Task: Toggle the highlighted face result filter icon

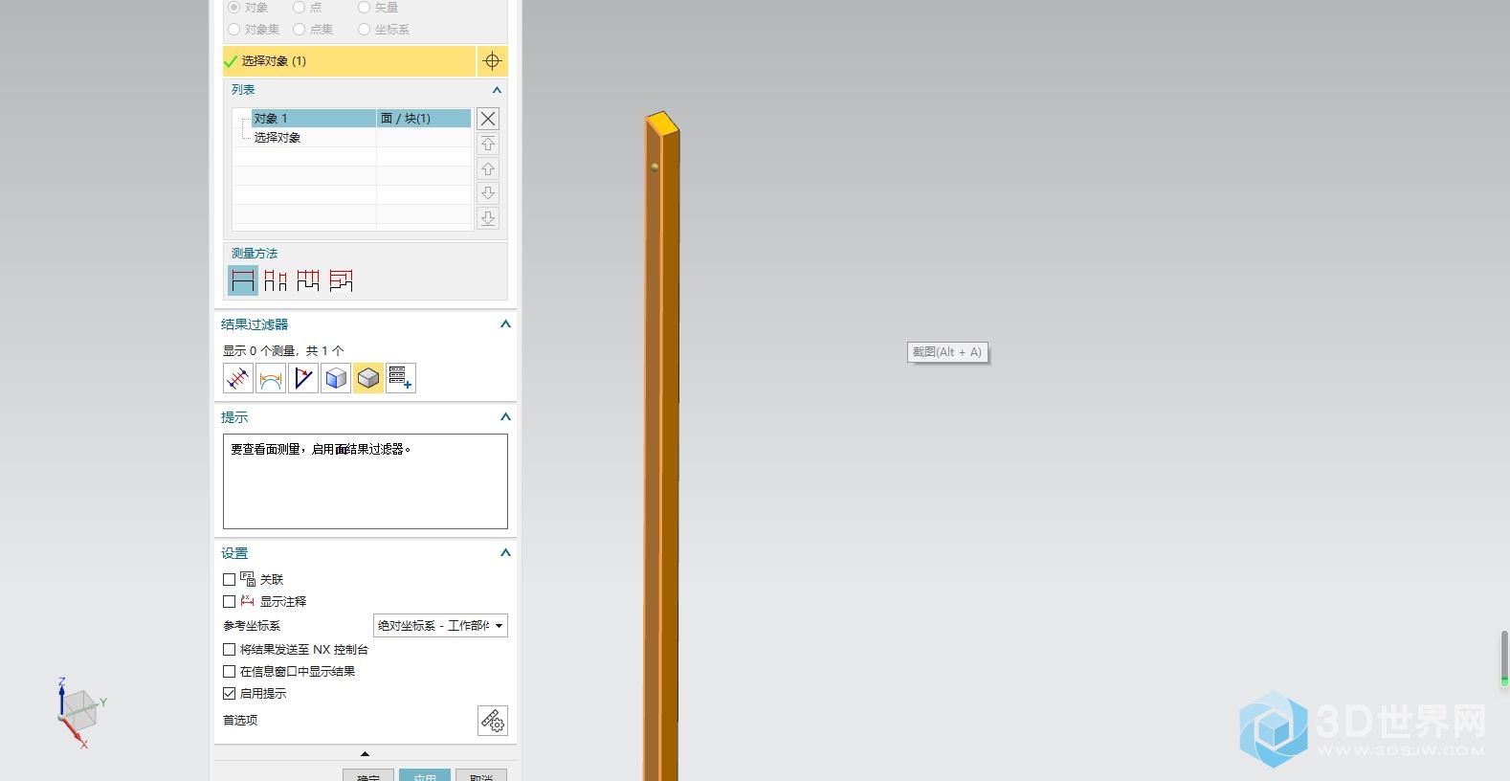Action: click(368, 378)
